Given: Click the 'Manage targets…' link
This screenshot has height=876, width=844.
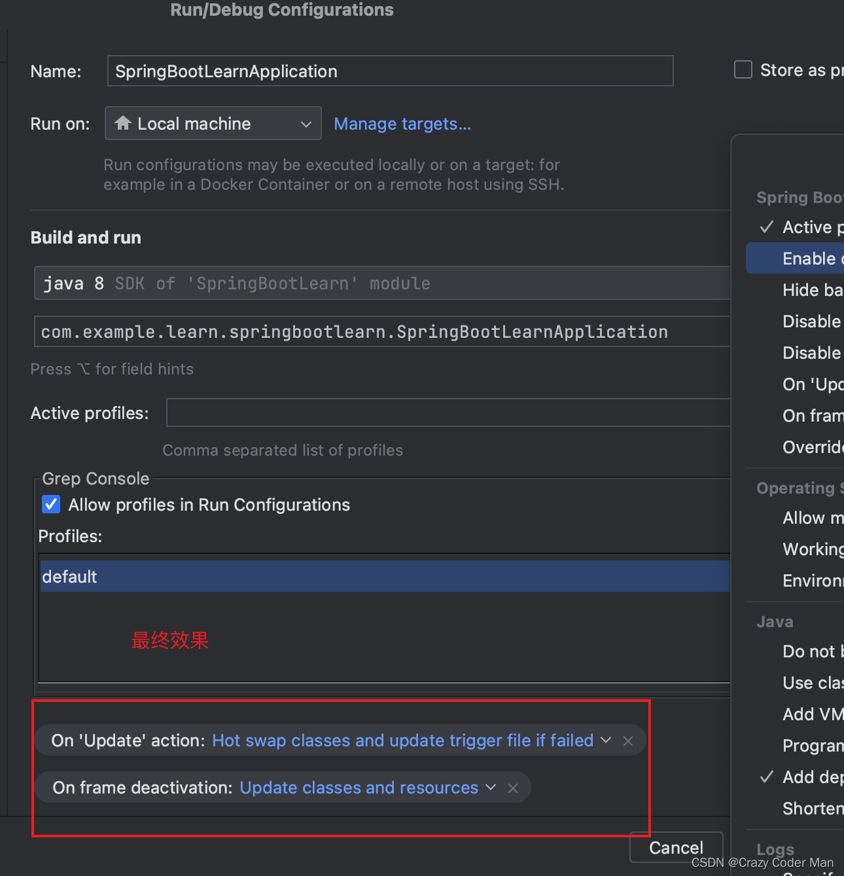Looking at the screenshot, I should pyautogui.click(x=402, y=123).
